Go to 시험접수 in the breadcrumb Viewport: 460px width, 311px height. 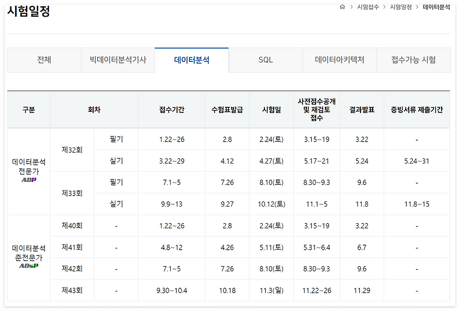tap(368, 7)
